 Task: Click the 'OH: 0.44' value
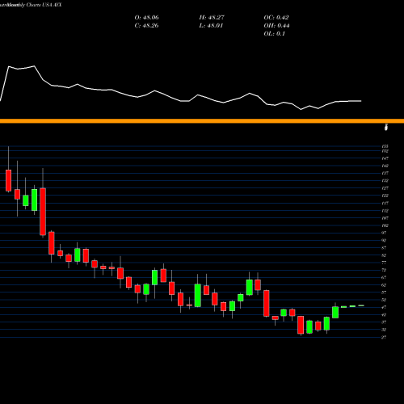tap(276, 26)
